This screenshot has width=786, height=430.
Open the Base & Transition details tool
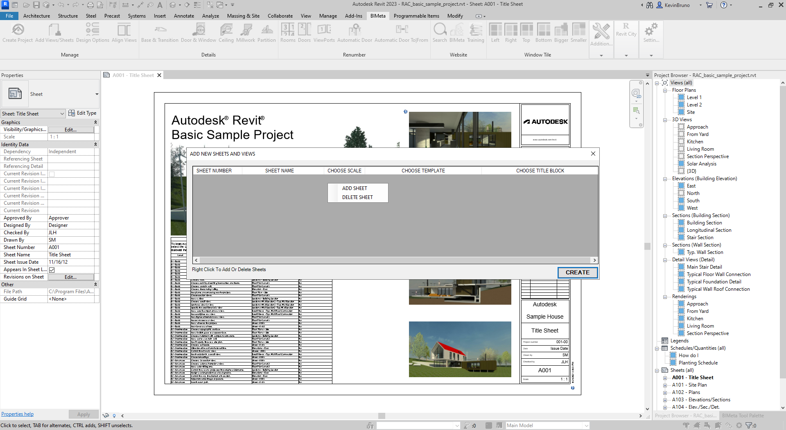(x=160, y=33)
